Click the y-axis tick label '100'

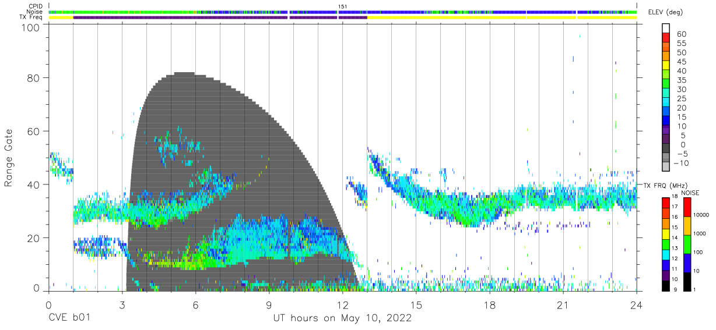click(x=32, y=27)
